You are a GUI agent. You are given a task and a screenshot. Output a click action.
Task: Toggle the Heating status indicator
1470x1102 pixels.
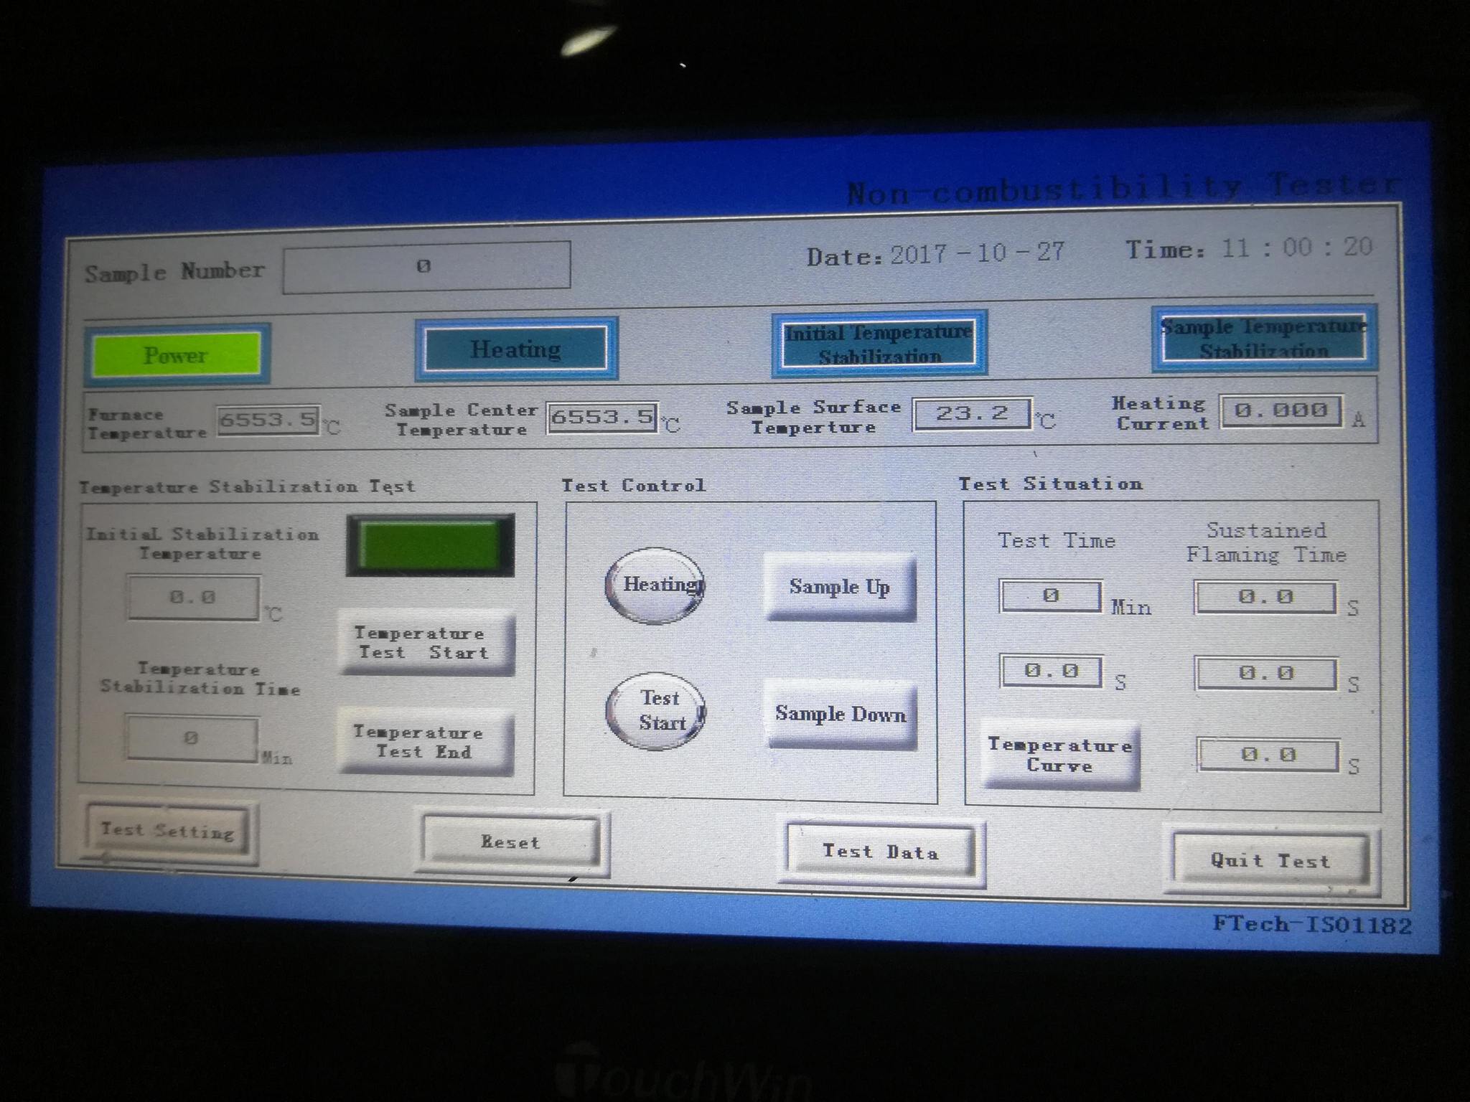click(x=515, y=349)
